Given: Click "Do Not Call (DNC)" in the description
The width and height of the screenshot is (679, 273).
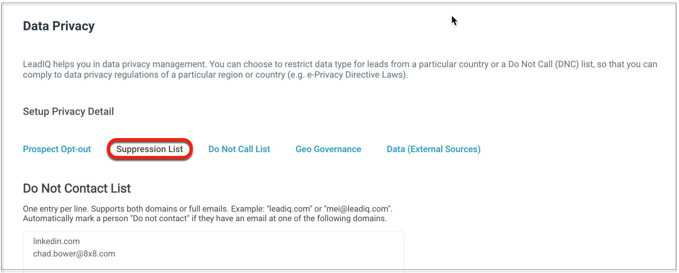Looking at the screenshot, I should tap(543, 64).
